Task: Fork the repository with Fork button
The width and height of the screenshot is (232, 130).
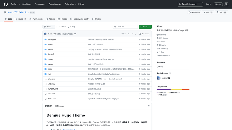Action: click(208, 12)
